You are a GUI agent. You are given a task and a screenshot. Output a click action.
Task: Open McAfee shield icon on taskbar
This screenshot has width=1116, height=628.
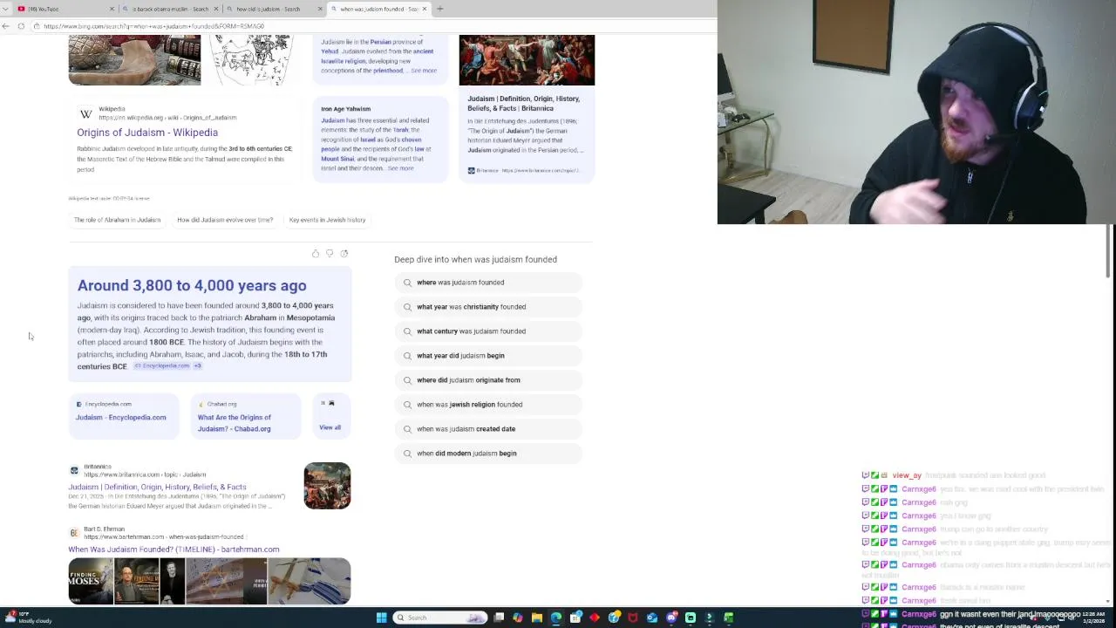(633, 618)
